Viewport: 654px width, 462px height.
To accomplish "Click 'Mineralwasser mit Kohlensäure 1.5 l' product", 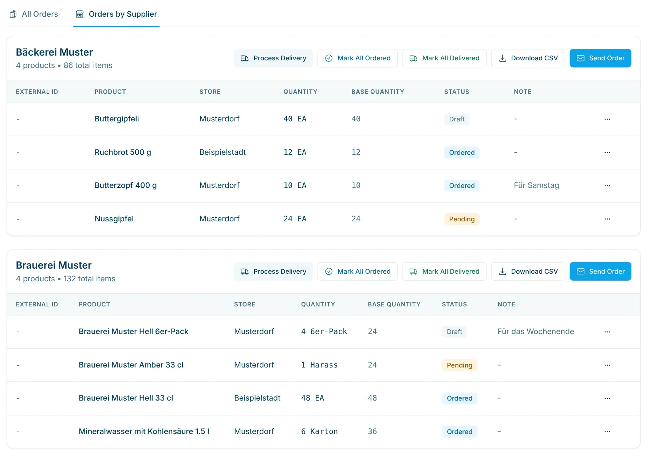I will (x=144, y=431).
